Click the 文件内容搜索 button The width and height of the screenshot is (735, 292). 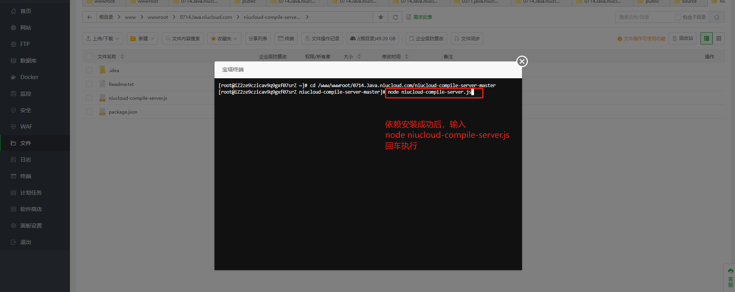183,39
